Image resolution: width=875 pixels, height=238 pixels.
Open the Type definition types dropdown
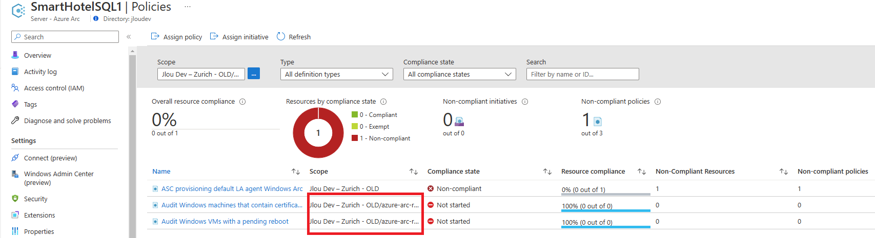pyautogui.click(x=337, y=74)
